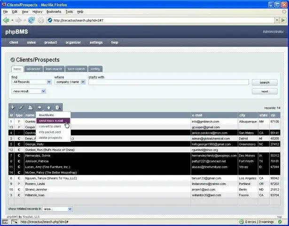Image resolution: width=289 pixels, height=226 pixels.
Task: Open the arrow commands menu icon
Action: [x=39, y=107]
